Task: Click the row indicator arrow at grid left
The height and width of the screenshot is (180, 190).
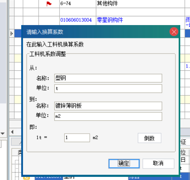Action: pos(11,33)
